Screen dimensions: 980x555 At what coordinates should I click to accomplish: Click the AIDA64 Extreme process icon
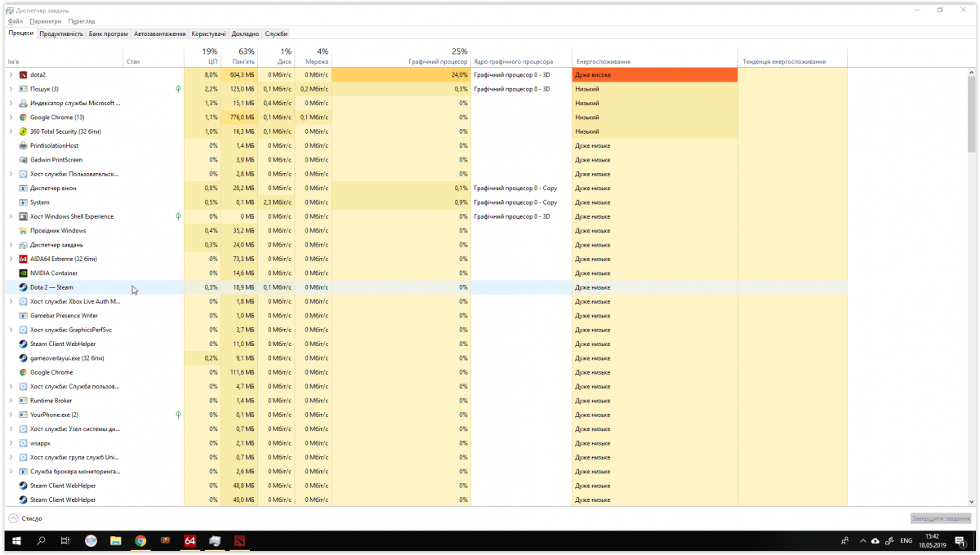click(x=23, y=259)
